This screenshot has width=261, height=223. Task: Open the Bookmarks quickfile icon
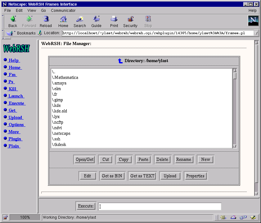point(11,33)
